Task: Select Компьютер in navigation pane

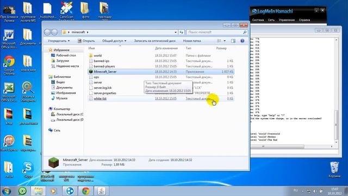Action: pos(61,109)
